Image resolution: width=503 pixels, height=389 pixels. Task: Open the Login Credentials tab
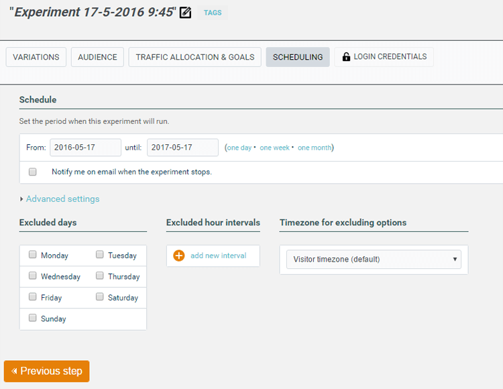coord(384,57)
